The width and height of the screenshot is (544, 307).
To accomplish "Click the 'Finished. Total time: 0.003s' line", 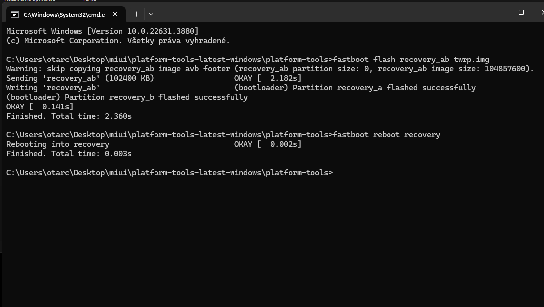I will pos(69,154).
